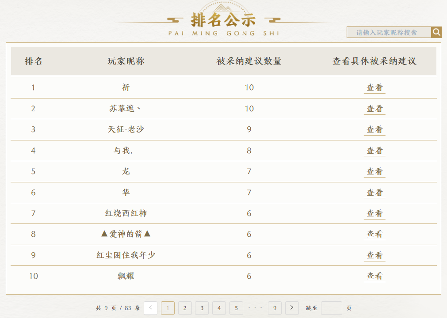Viewport: 447px width, 318px height.
Task: Select player name ▲爱神的箭▲
Action: coord(126,234)
